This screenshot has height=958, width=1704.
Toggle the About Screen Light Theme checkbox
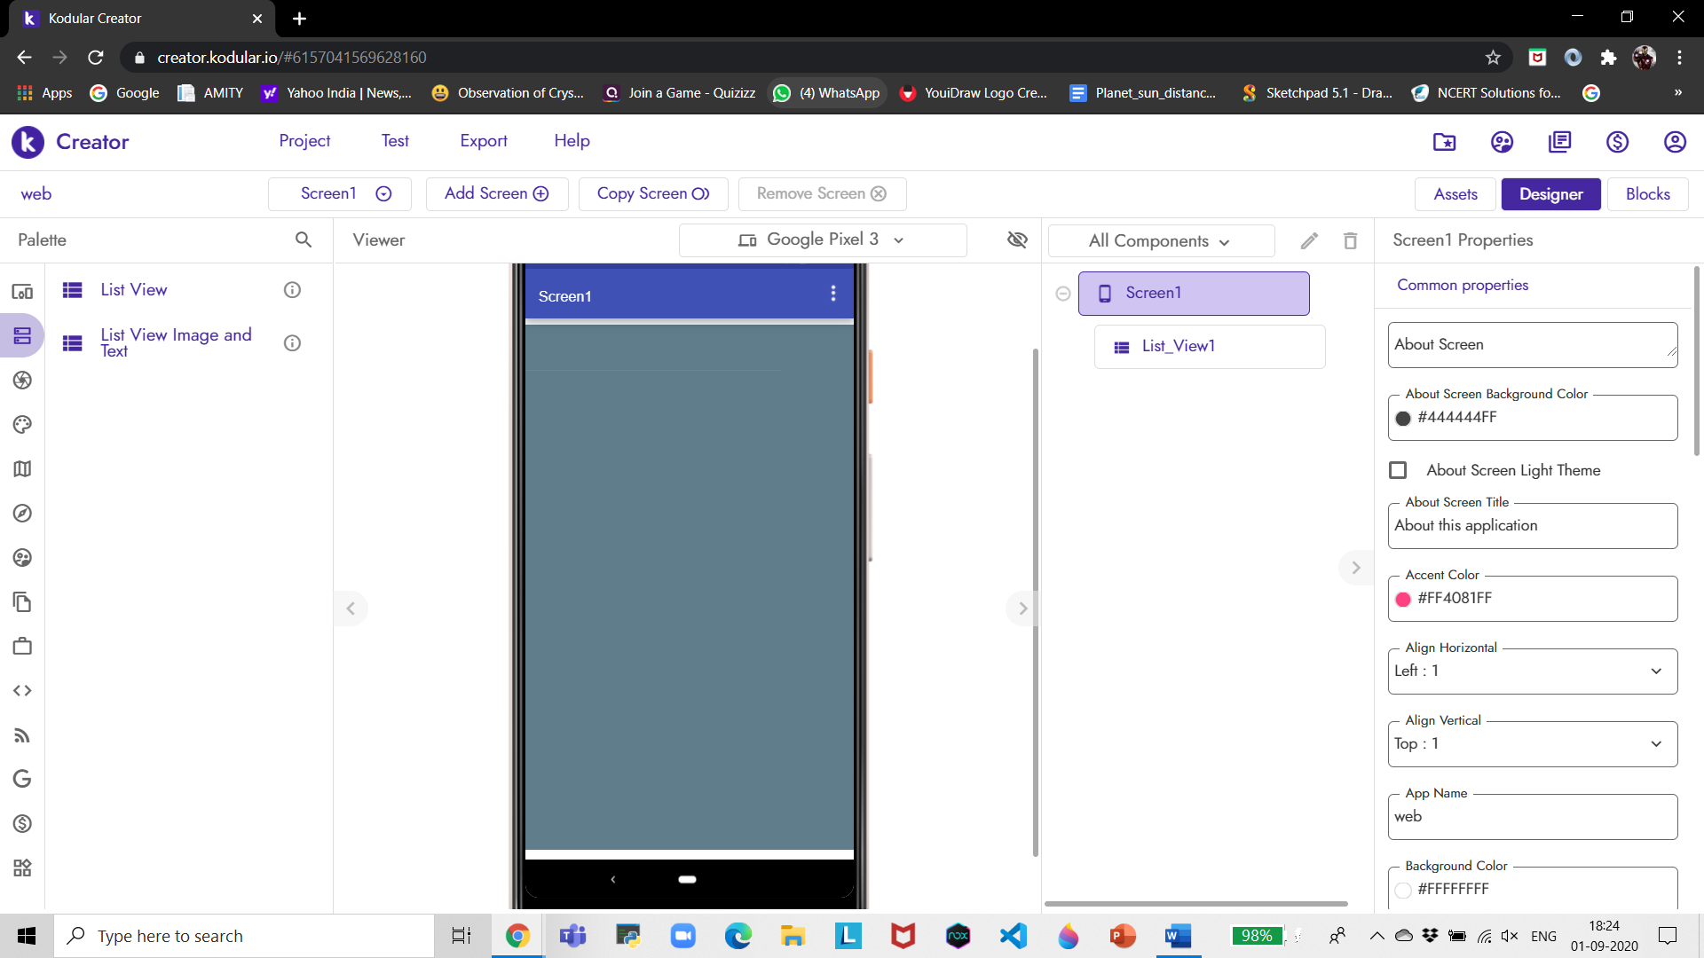[1398, 470]
